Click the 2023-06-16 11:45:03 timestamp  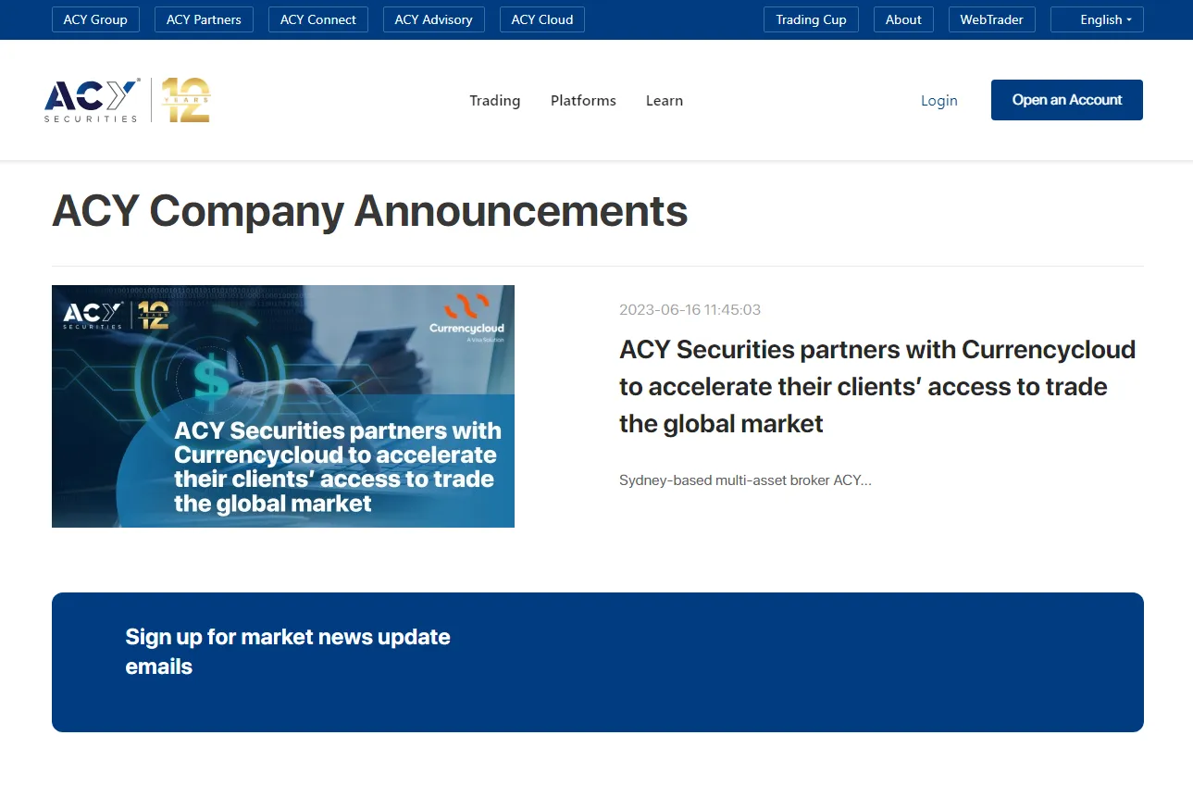[690, 310]
